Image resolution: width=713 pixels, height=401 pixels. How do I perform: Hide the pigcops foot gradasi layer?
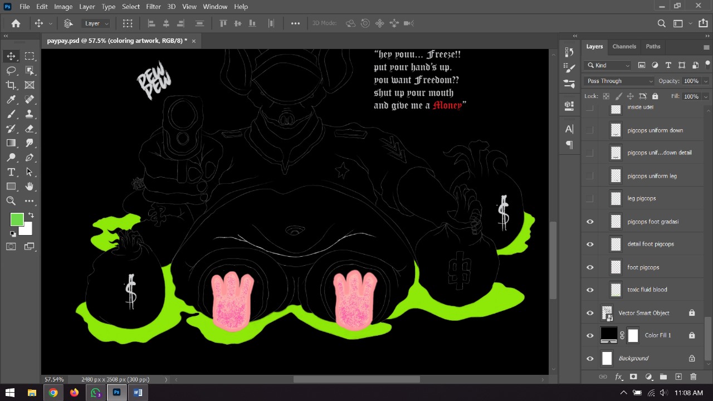pos(590,222)
